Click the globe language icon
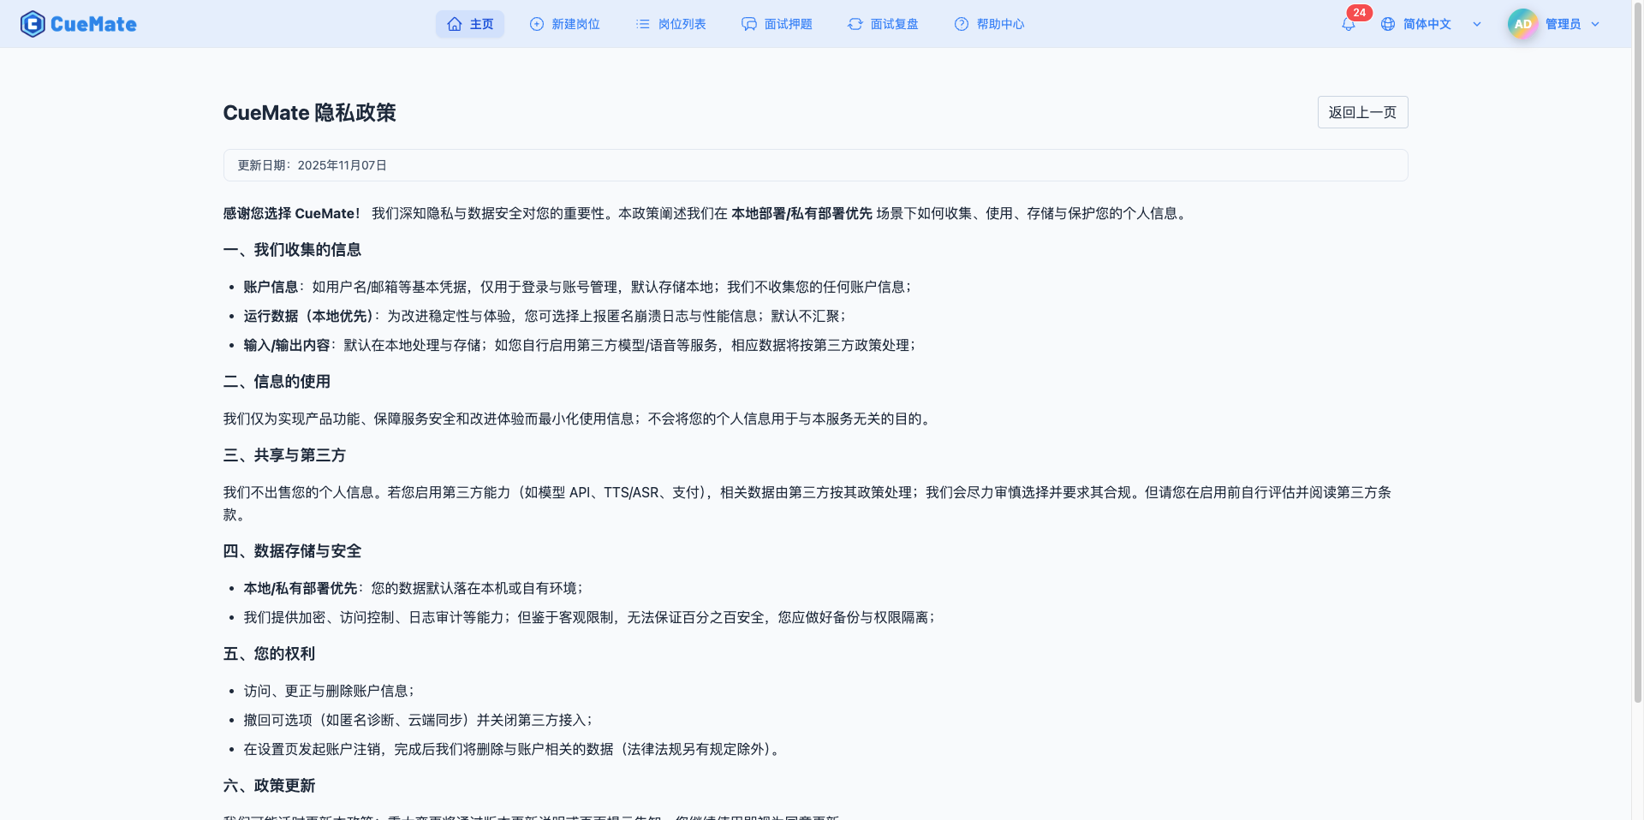 pos(1388,24)
